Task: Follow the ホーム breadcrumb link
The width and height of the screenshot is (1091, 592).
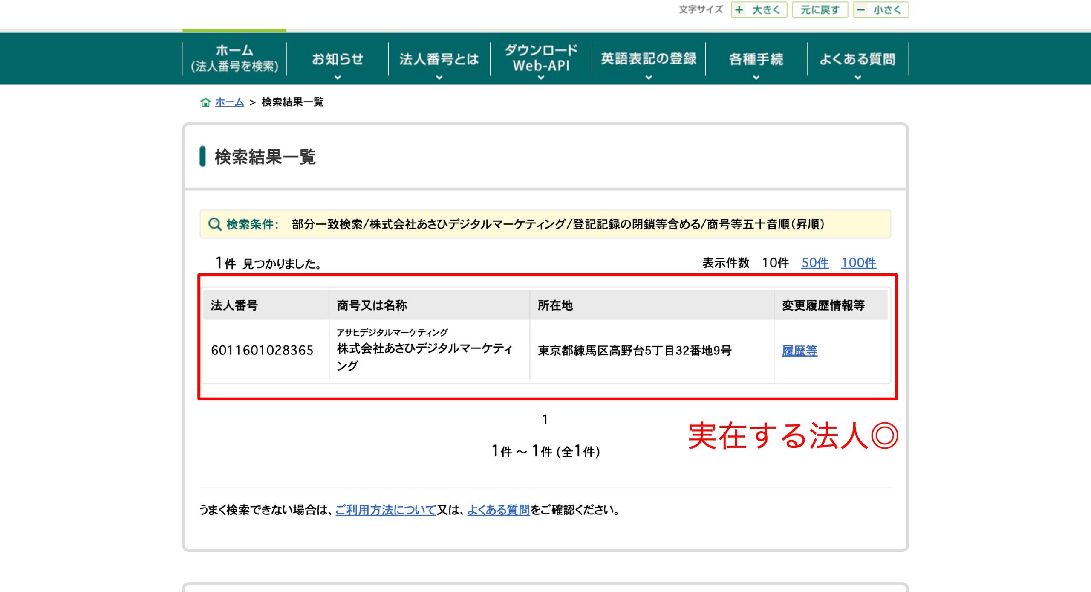Action: point(229,102)
